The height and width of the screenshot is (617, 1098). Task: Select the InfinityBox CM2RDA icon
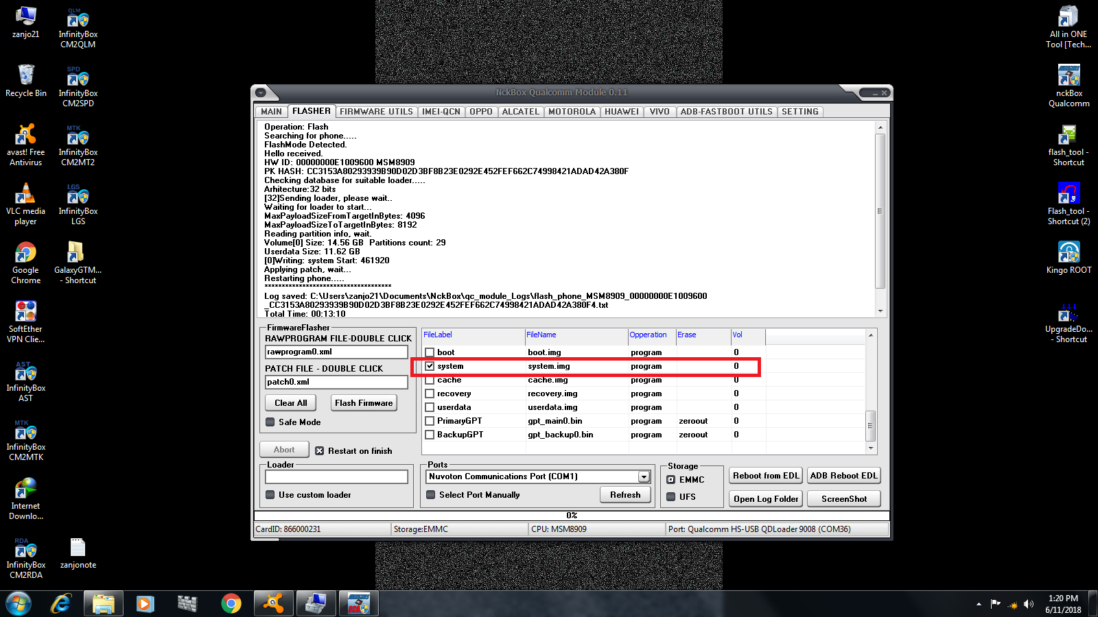click(26, 558)
